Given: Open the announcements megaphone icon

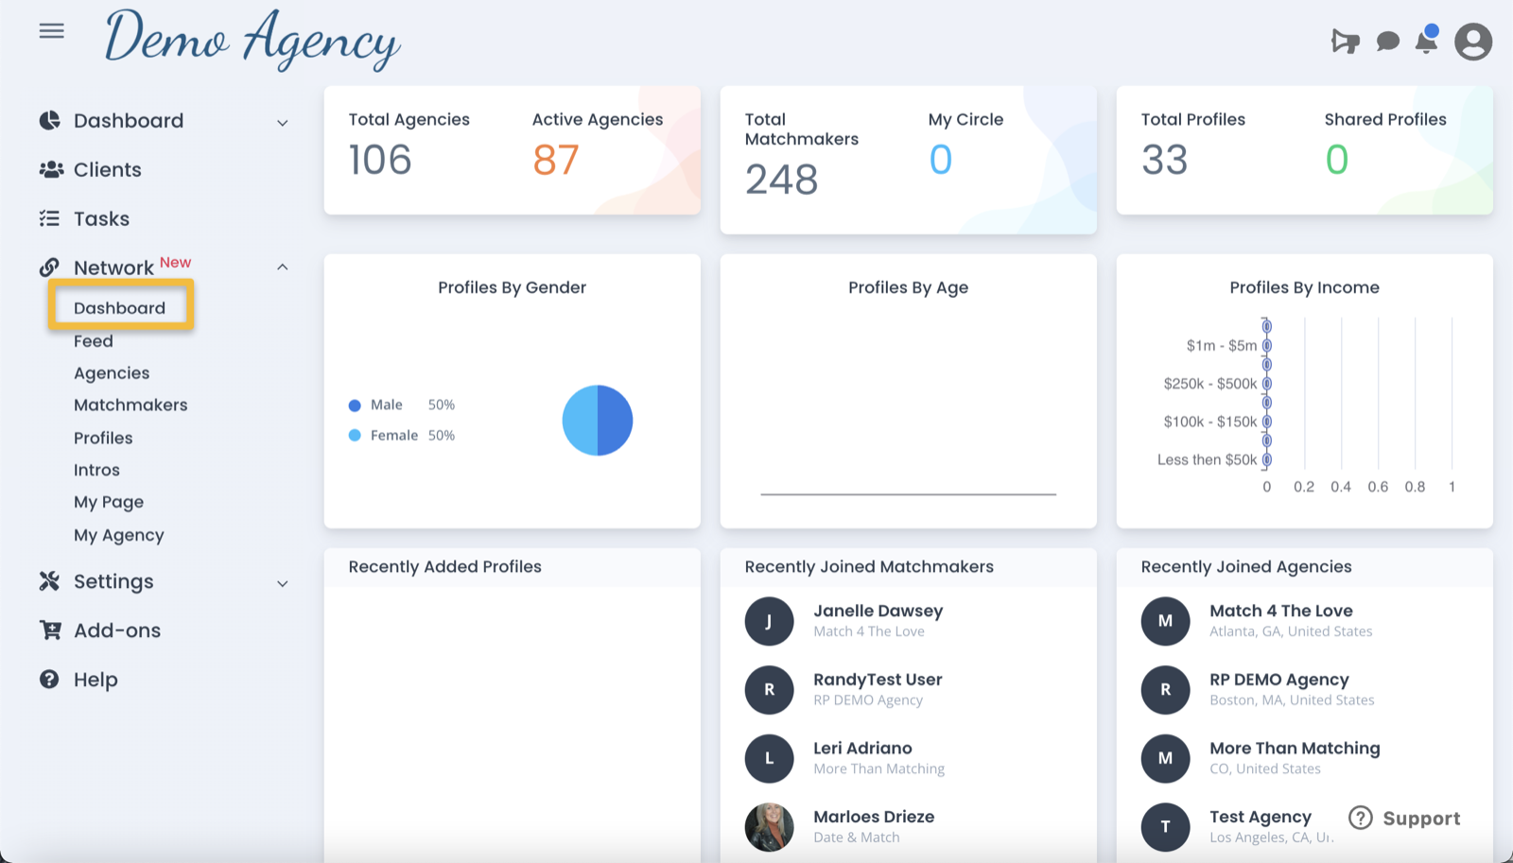Looking at the screenshot, I should coord(1344,41).
